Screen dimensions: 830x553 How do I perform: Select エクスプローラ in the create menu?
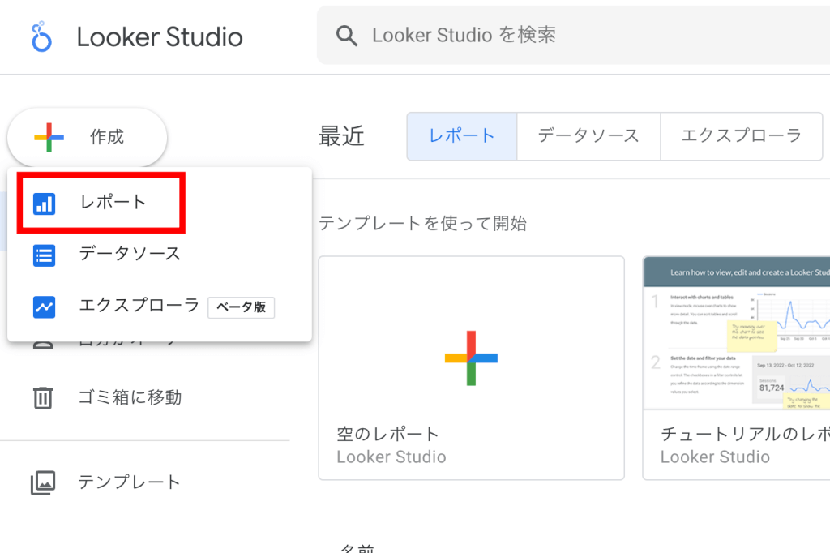coord(160,307)
